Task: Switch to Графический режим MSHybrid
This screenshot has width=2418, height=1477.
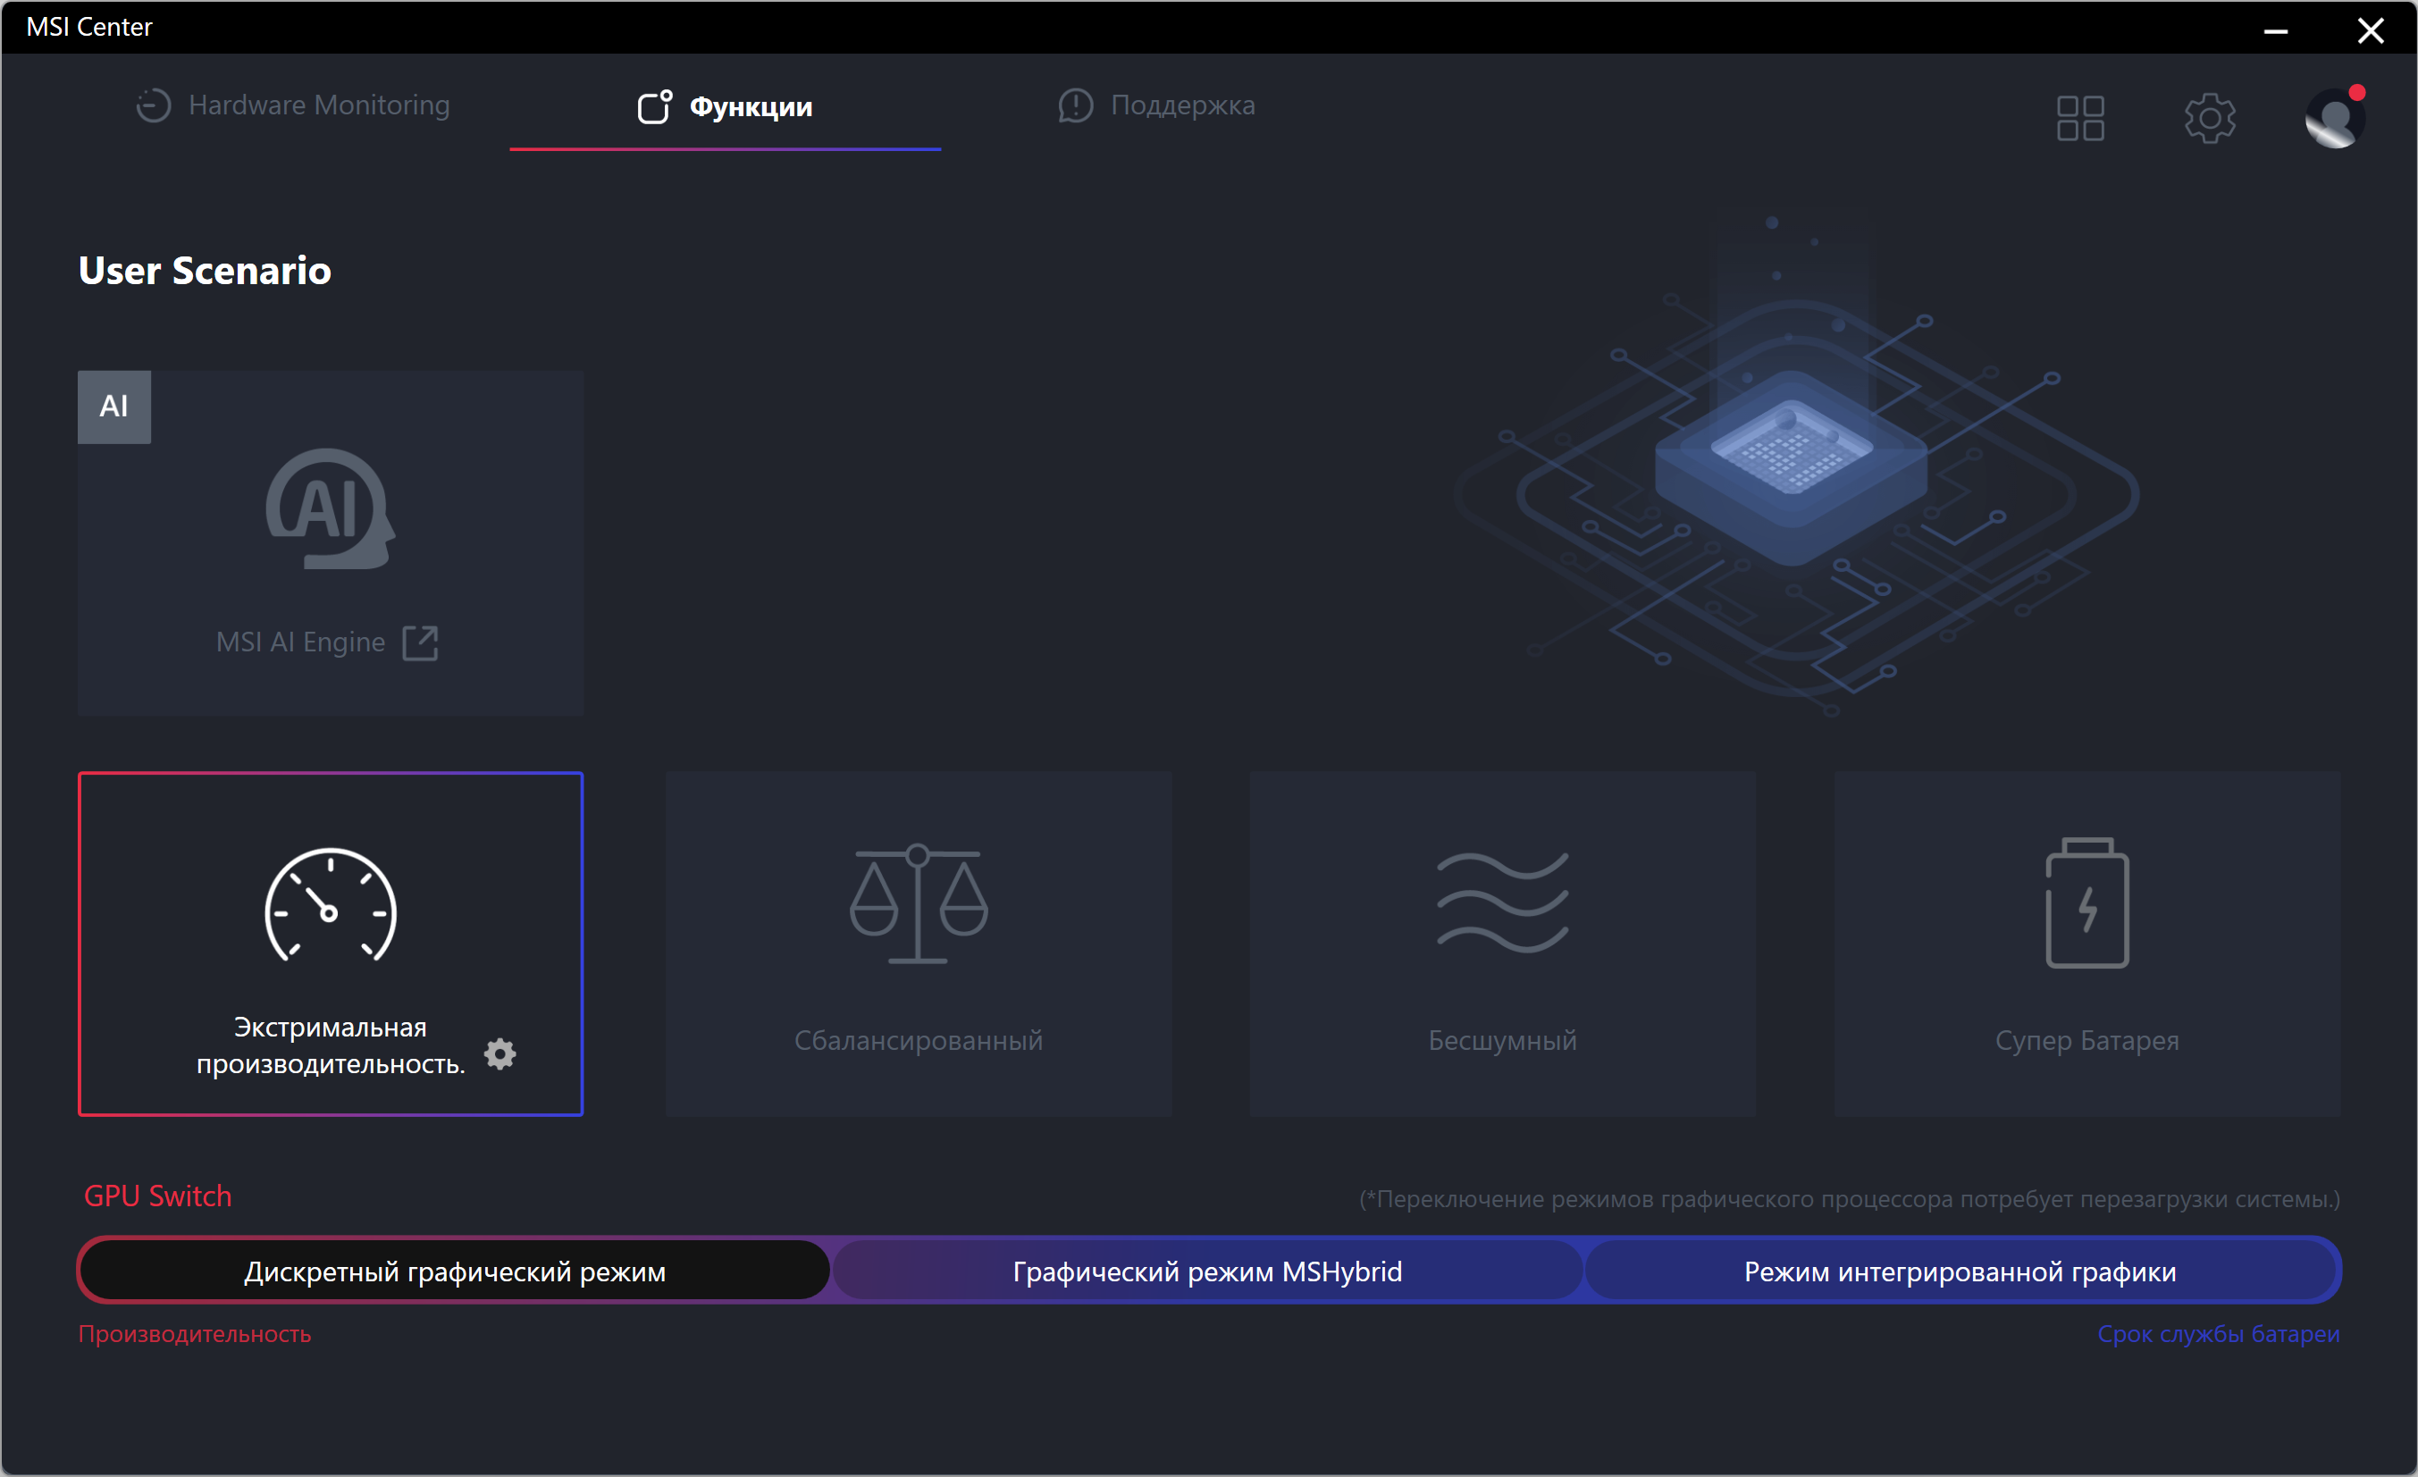Action: pos(1207,1271)
